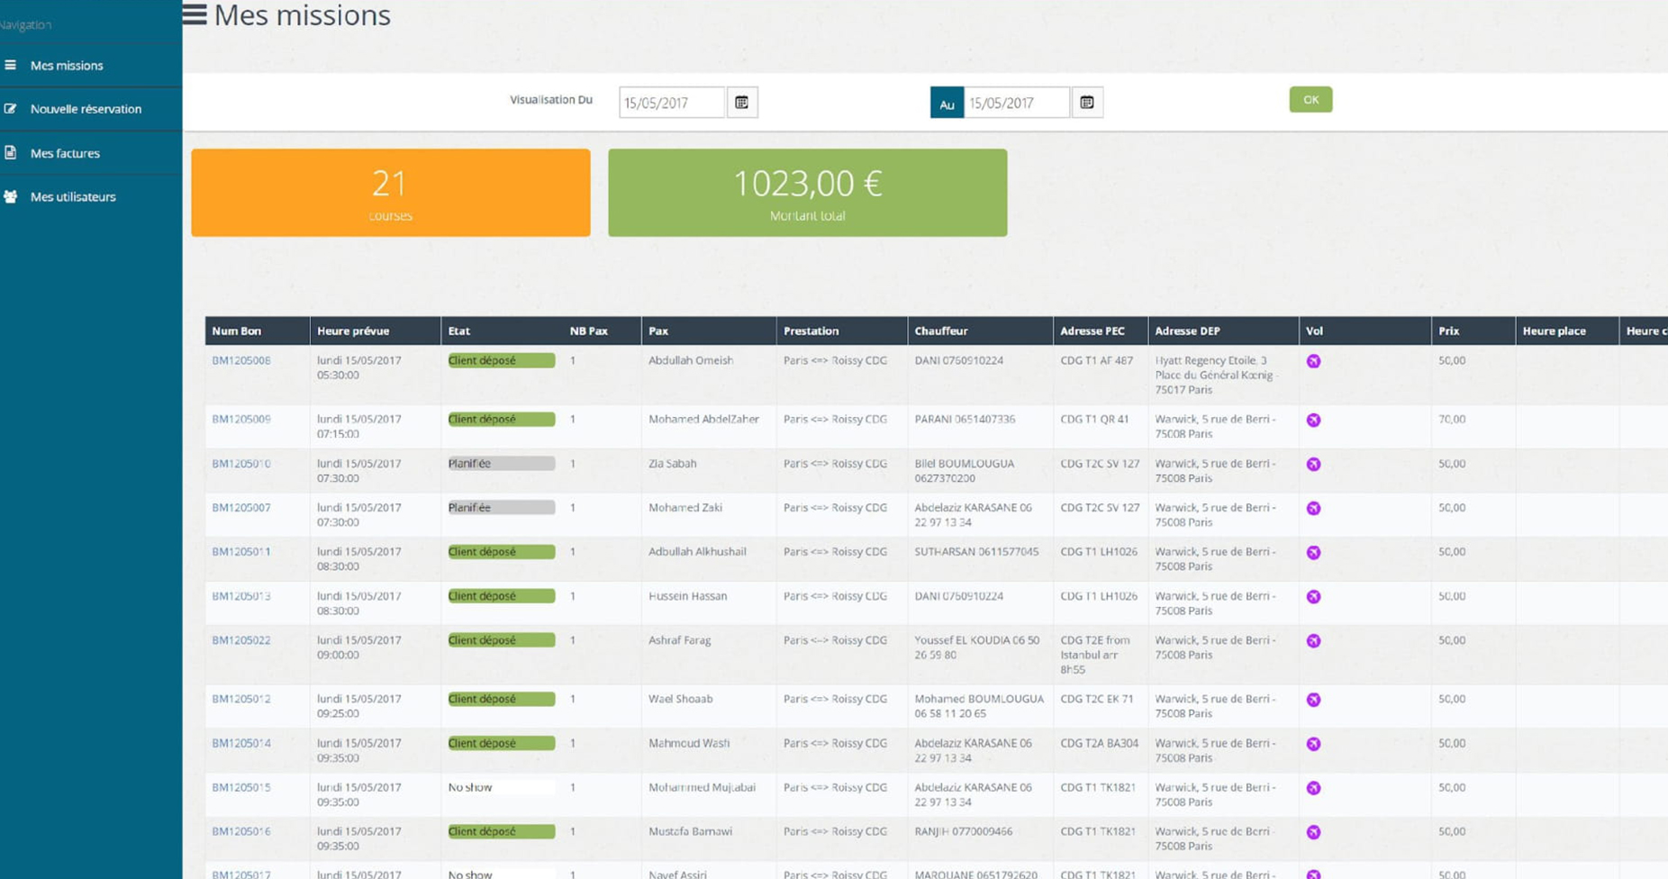Open mission BM1205022 link

[x=240, y=640]
